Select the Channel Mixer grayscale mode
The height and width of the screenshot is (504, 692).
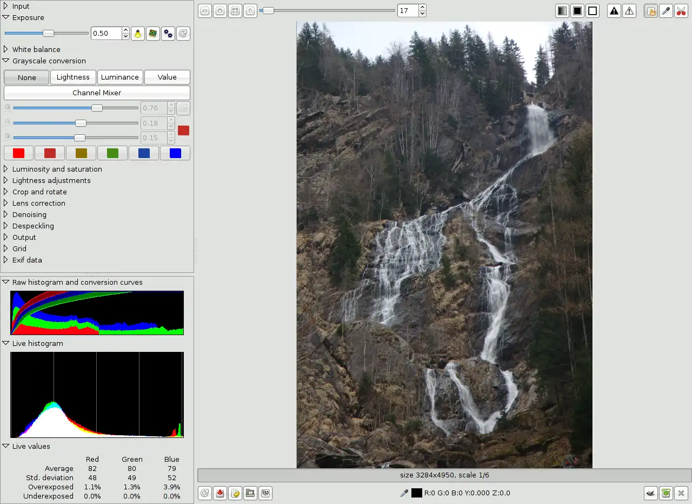pyautogui.click(x=97, y=93)
